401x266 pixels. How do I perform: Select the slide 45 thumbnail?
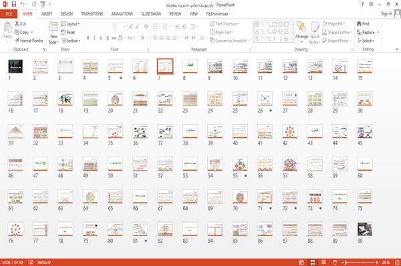[365, 131]
